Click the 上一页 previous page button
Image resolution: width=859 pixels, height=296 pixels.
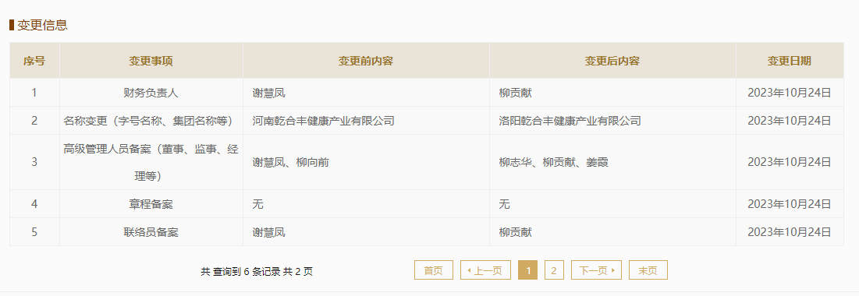[485, 270]
